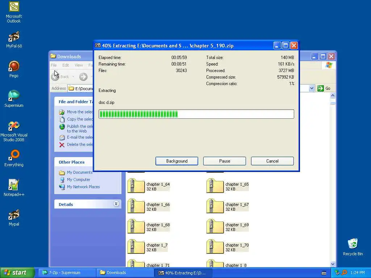Click the doc d.zip file name in dialog
Image resolution: width=371 pixels, height=278 pixels.
[107, 102]
